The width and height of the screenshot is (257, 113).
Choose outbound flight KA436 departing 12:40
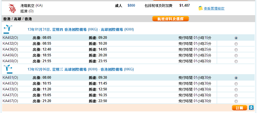(x=236, y=50)
